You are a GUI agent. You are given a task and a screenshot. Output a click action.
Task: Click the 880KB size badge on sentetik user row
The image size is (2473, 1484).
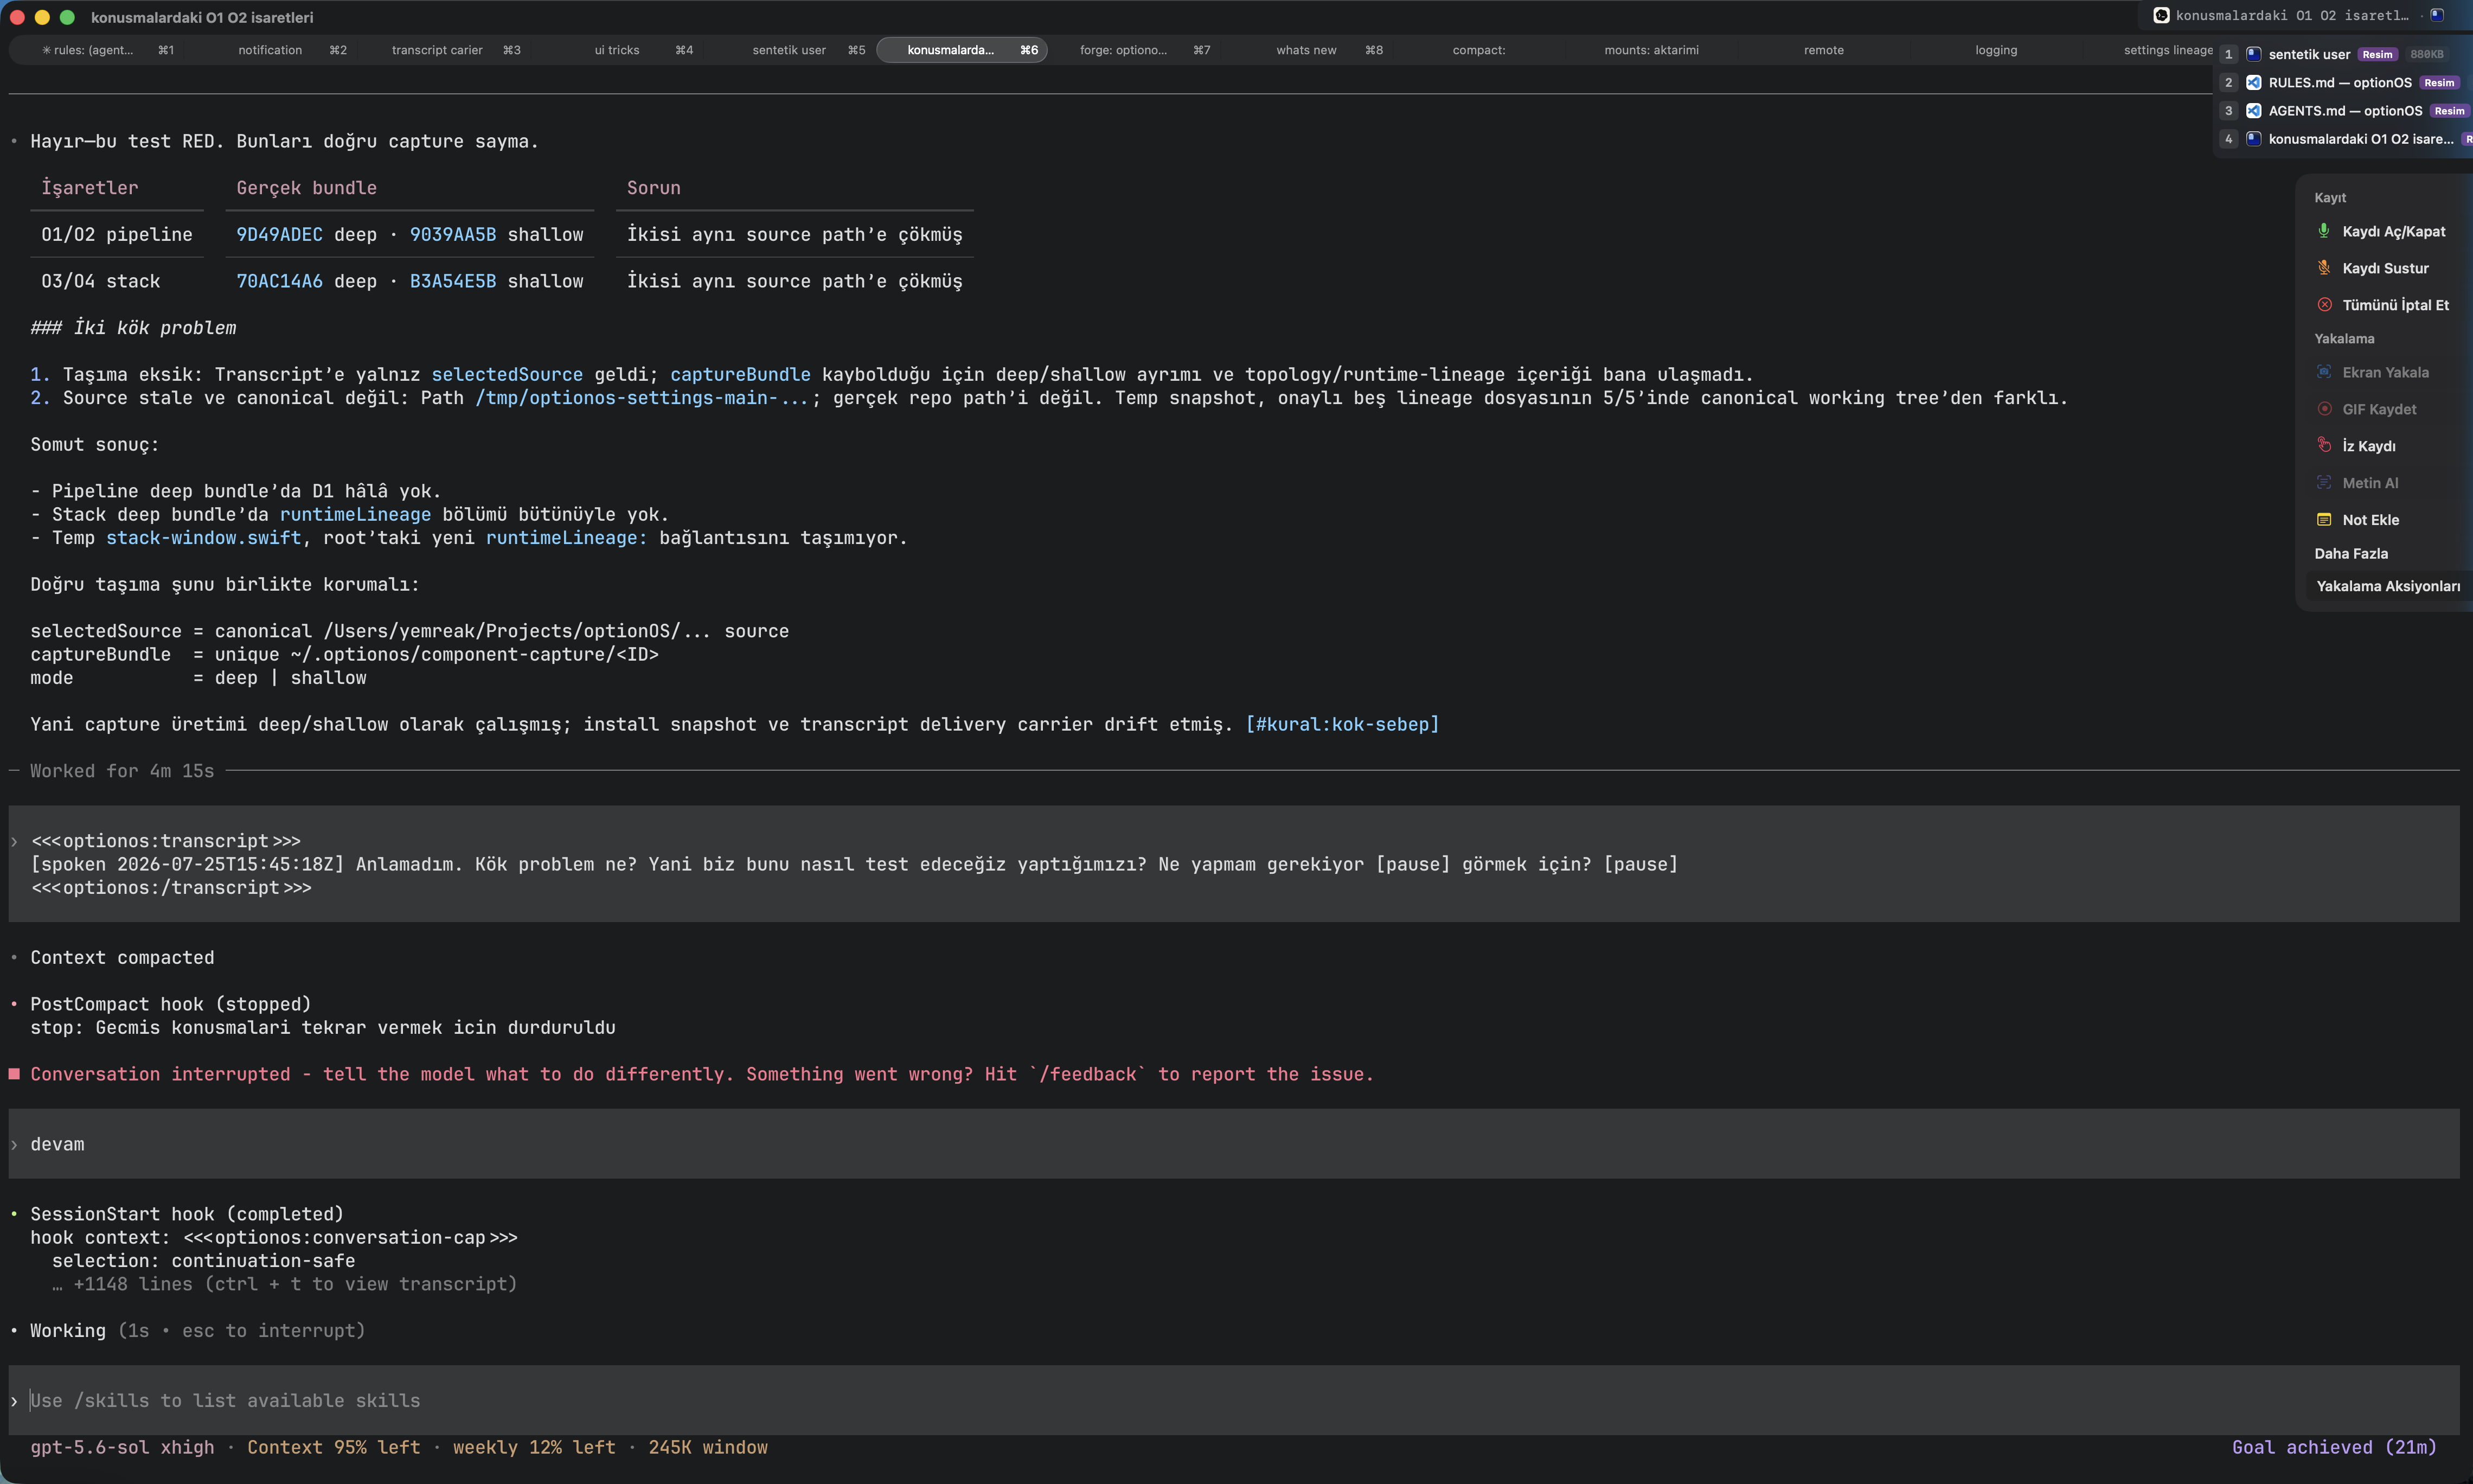[x=2426, y=54]
